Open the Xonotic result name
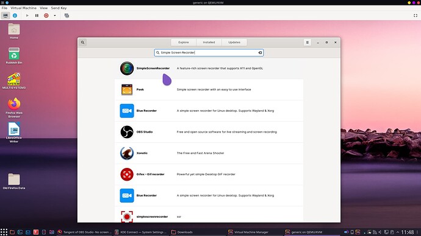This screenshot has height=236, width=421. (142, 153)
